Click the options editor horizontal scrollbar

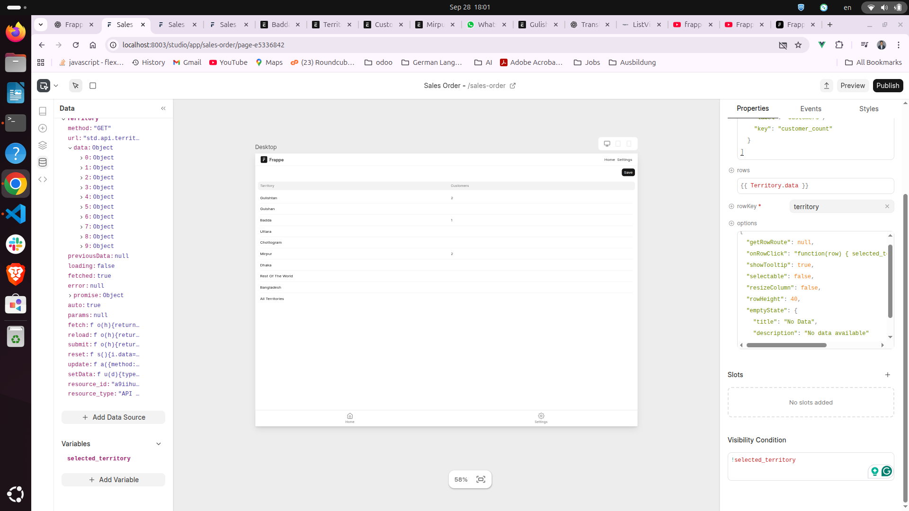point(786,345)
